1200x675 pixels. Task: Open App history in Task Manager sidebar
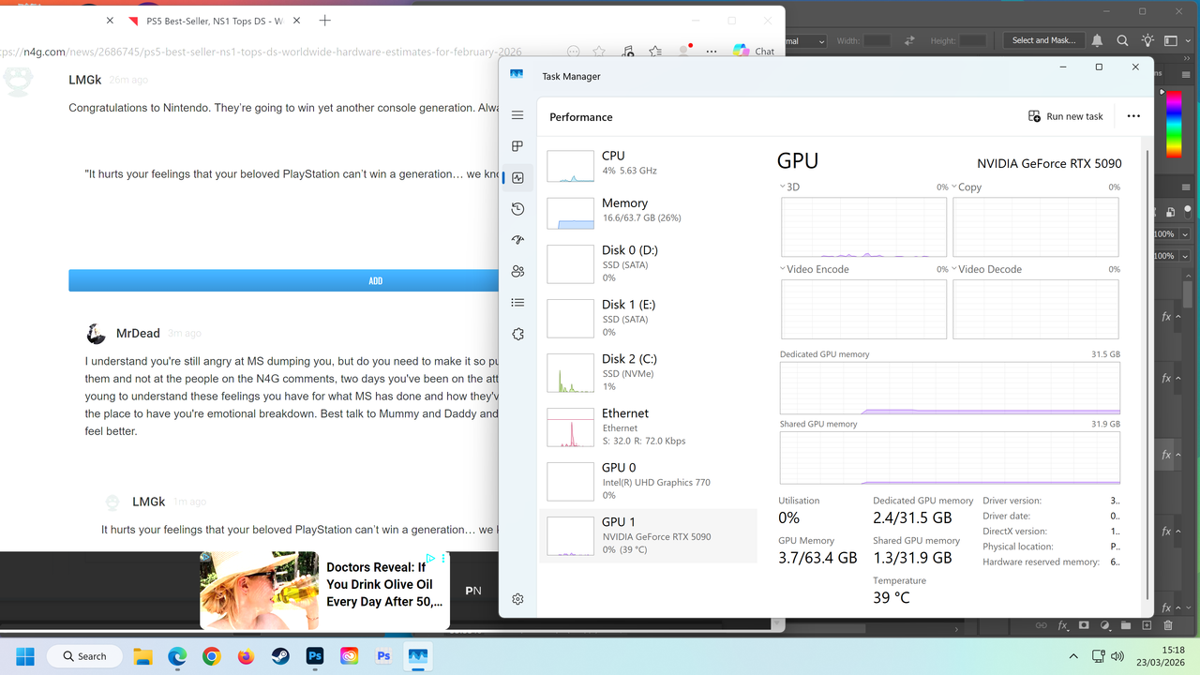pos(517,209)
